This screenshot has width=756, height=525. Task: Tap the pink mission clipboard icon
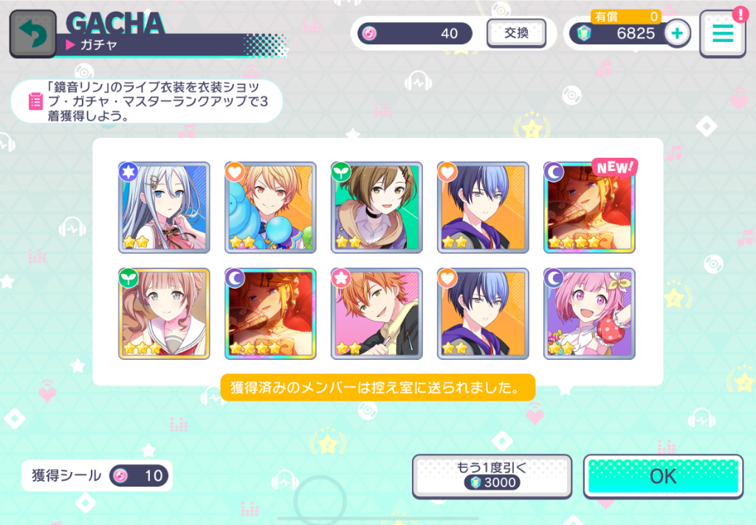point(35,101)
